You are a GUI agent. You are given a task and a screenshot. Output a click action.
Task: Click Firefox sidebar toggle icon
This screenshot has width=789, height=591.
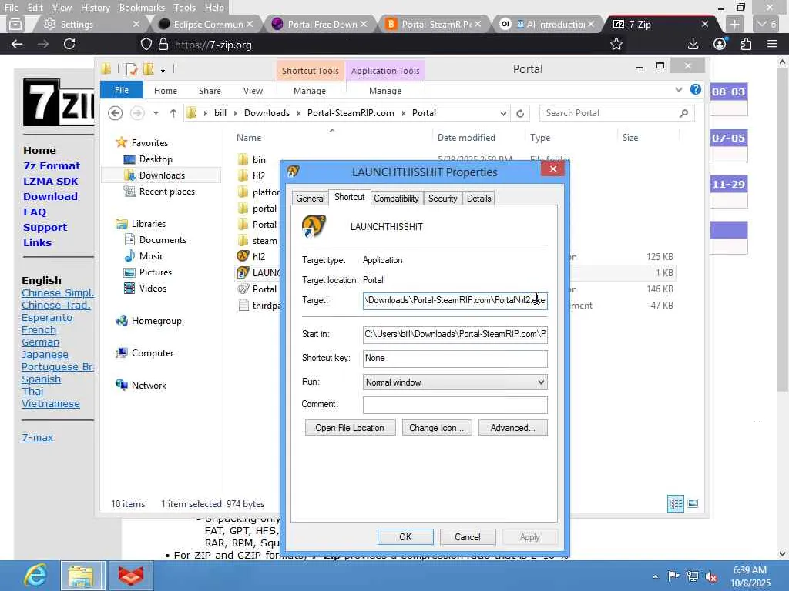15,24
